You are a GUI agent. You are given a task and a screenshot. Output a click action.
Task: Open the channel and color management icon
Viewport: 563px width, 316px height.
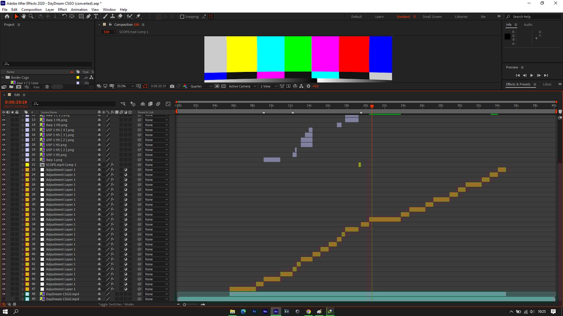tap(185, 86)
